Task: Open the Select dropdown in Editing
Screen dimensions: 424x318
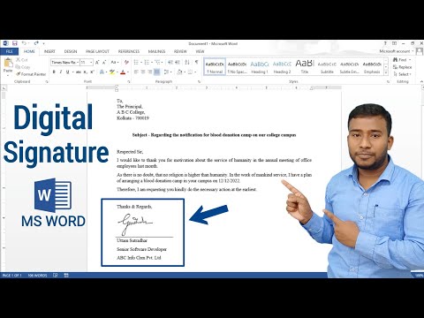Action: point(402,74)
